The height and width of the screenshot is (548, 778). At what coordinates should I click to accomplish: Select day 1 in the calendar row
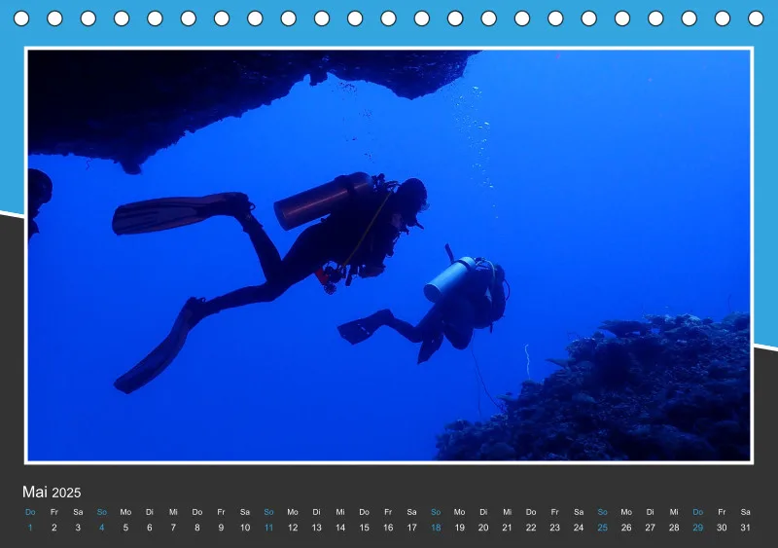[x=30, y=528]
